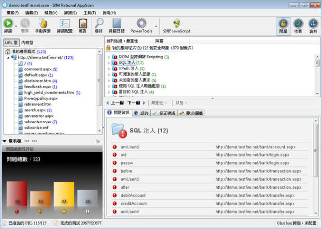Image resolution: width=322 pixels, height=229 pixels.
Task: Open the 工具(T) menu
Action: pos(89,13)
